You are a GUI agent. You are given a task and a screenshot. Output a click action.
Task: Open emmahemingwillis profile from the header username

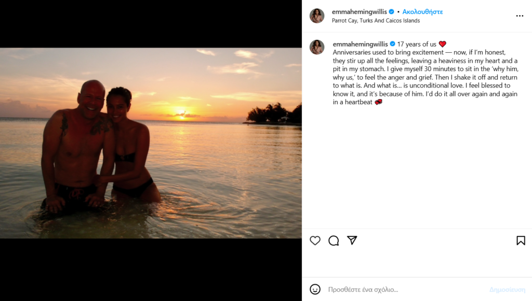click(x=360, y=12)
